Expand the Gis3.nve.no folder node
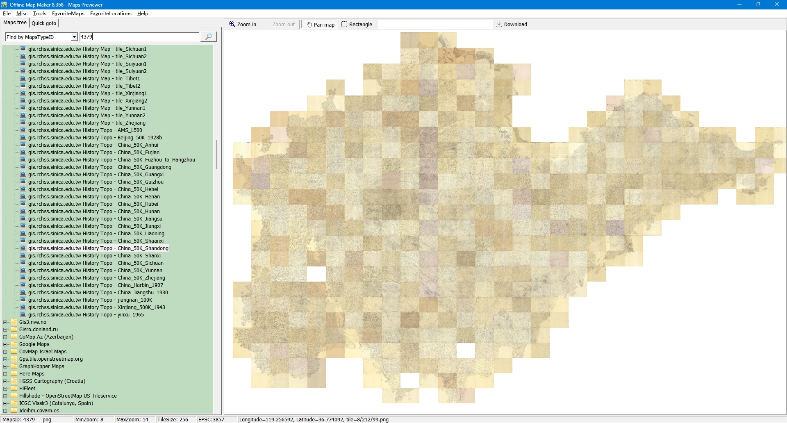787x423 pixels. click(5, 322)
